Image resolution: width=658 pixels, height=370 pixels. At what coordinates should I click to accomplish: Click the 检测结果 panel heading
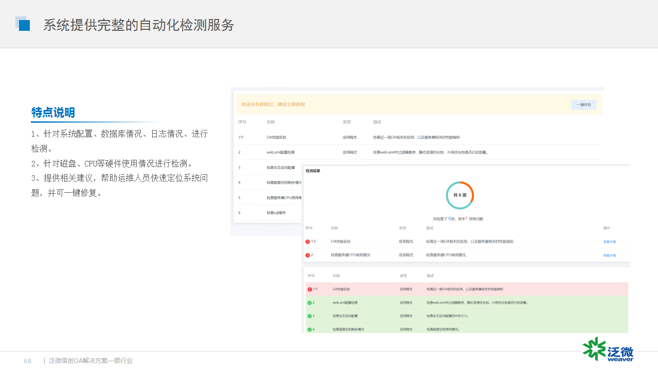click(x=313, y=171)
